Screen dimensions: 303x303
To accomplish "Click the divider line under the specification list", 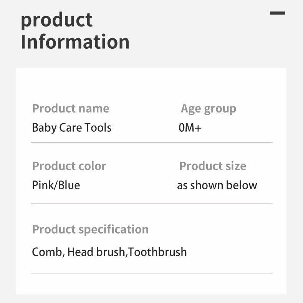I will point(152,273).
